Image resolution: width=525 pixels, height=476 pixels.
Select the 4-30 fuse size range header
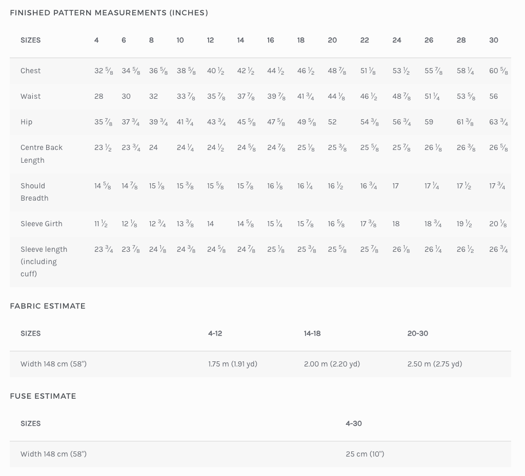(354, 423)
